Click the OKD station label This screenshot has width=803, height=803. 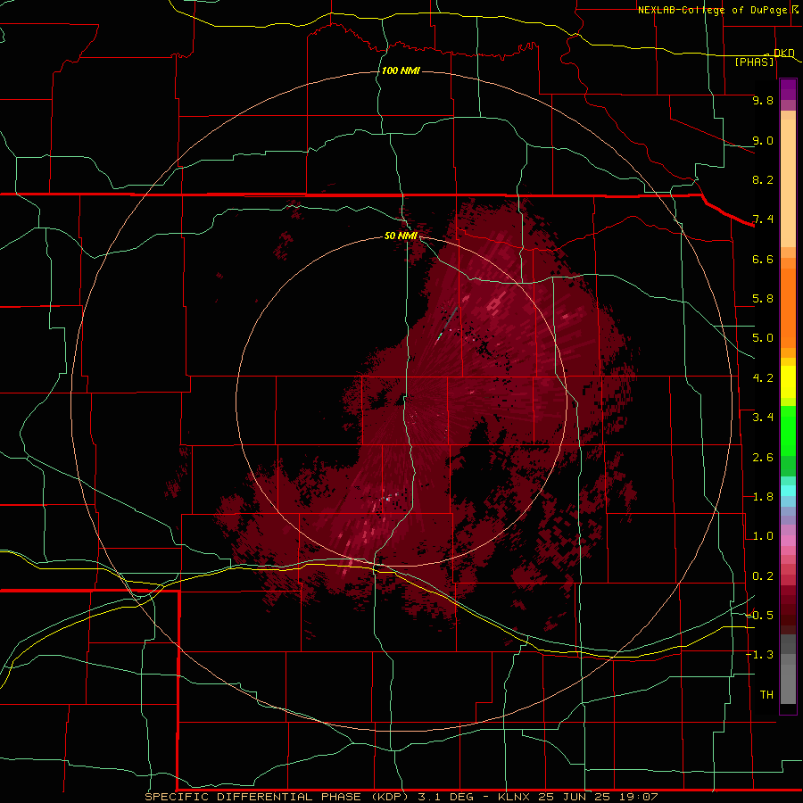coord(783,53)
